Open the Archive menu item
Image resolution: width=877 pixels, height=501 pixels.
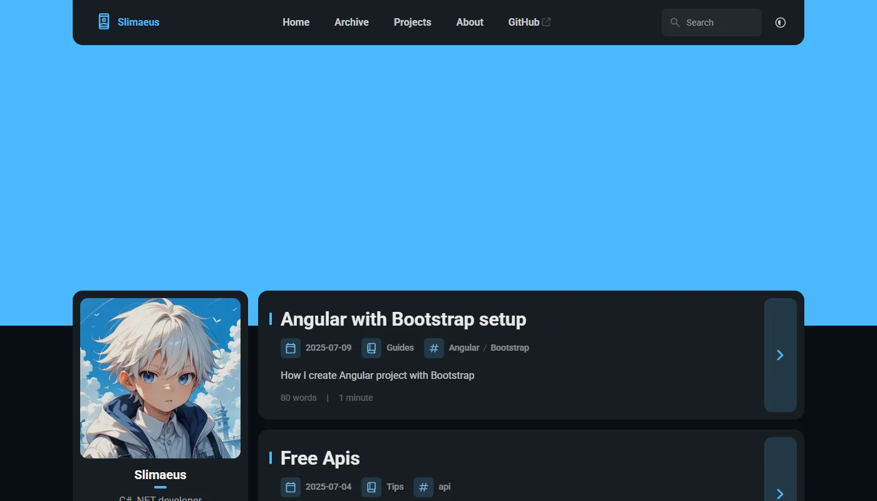(351, 23)
